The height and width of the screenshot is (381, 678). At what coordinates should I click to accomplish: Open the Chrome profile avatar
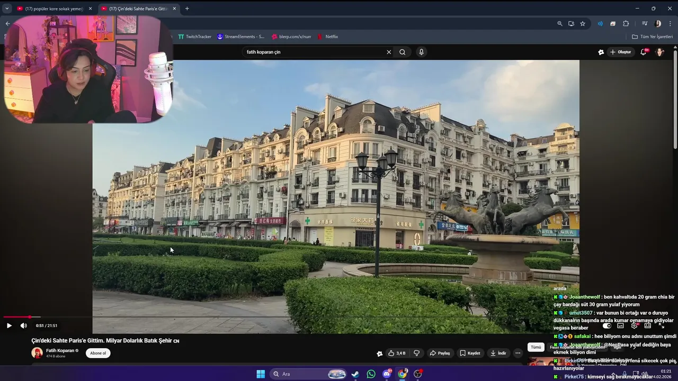[658, 23]
